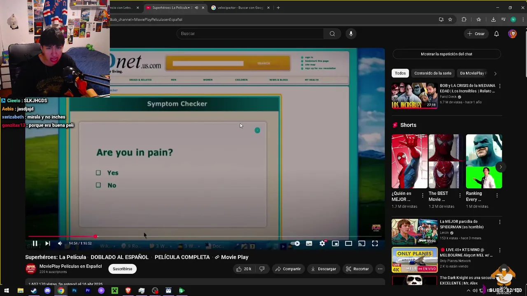527x296 pixels.
Task: Toggle the autoplay switch in the player
Action: [295, 243]
